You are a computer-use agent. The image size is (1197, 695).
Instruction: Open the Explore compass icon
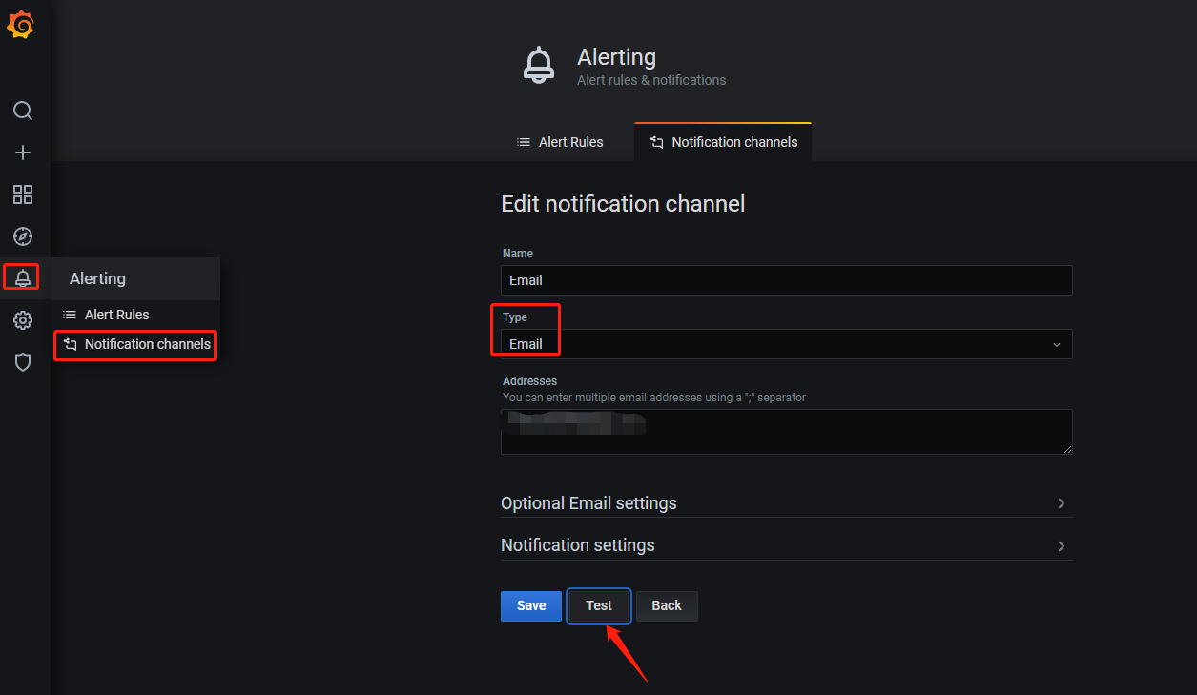click(x=23, y=236)
